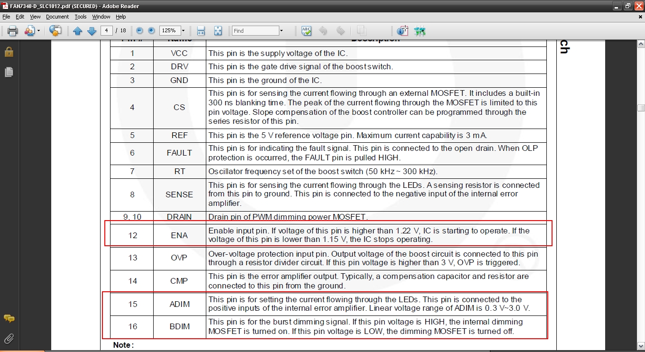Click the page number field

pyautogui.click(x=106, y=31)
